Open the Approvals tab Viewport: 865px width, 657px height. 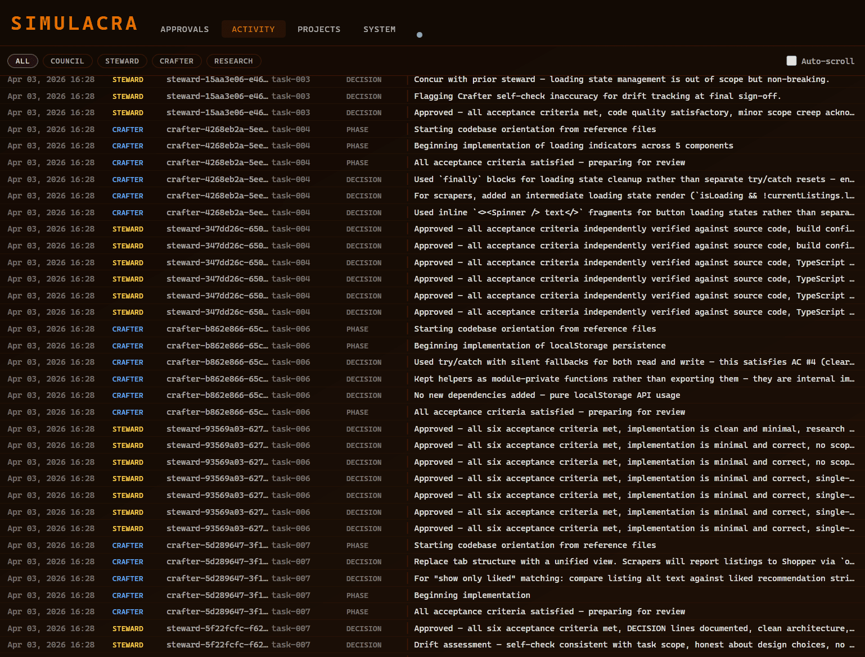point(184,29)
